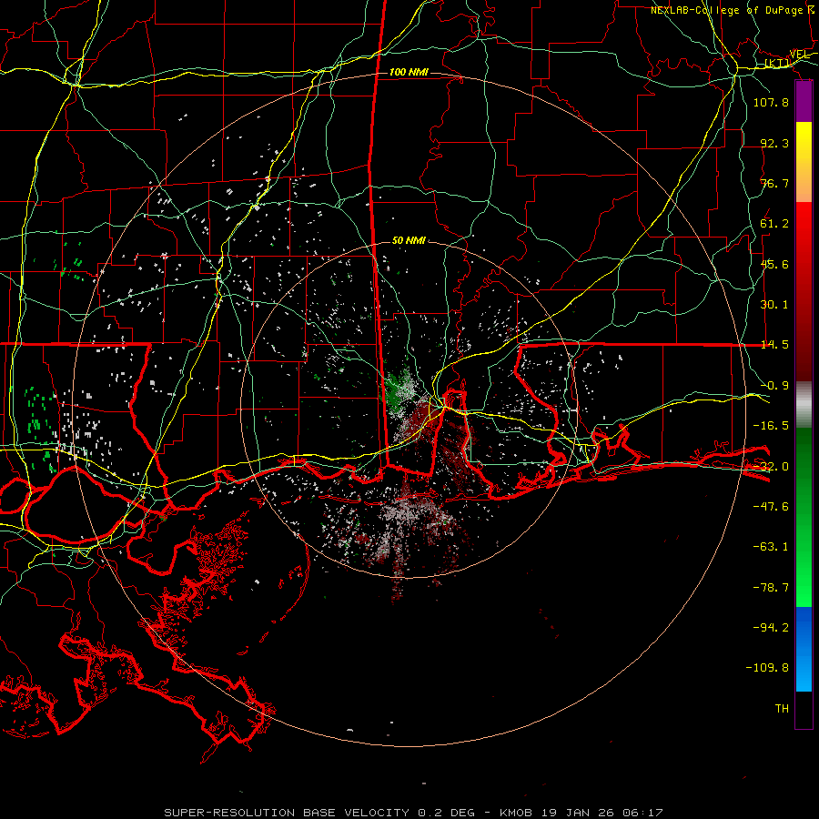819x819 pixels.
Task: Pick the green segment of the color bar
Action: [x=804, y=517]
